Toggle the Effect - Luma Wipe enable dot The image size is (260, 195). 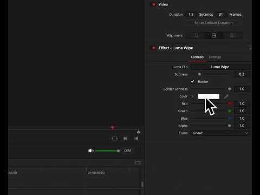154,48
